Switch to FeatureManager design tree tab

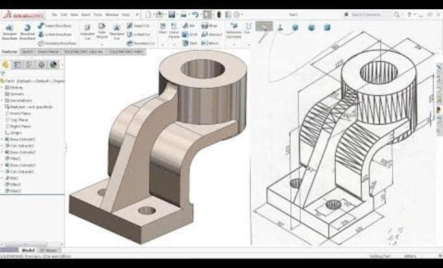(x=5, y=65)
